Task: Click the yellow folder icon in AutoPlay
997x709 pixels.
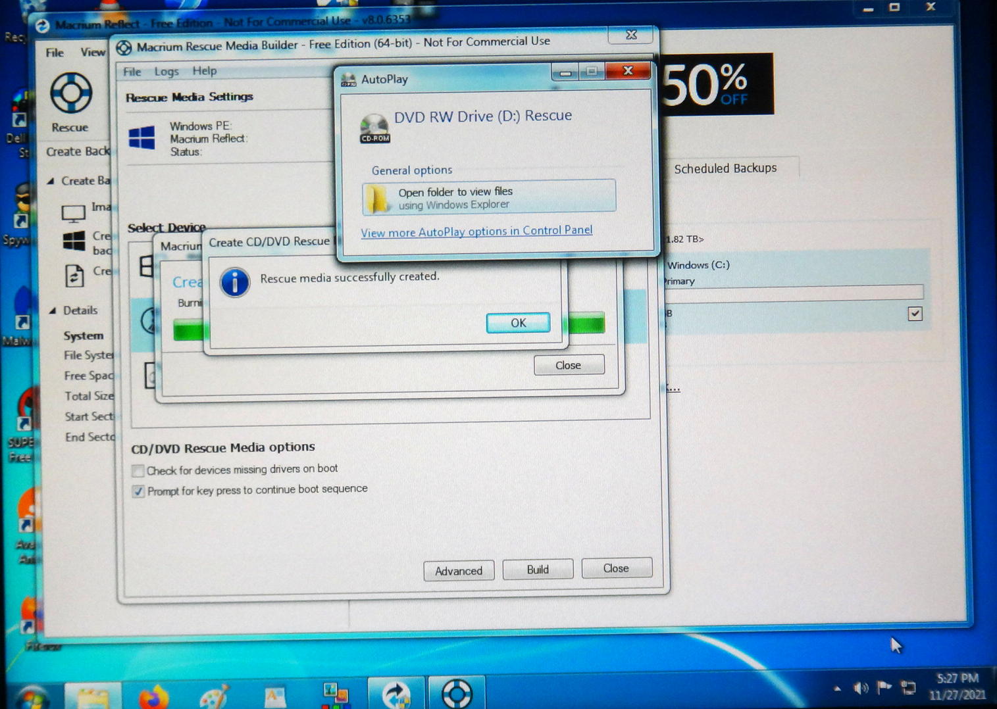Action: pyautogui.click(x=377, y=199)
